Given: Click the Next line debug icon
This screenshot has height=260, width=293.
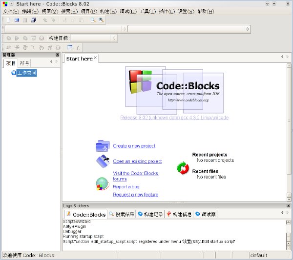Looking at the screenshot, I should click(x=25, y=48).
